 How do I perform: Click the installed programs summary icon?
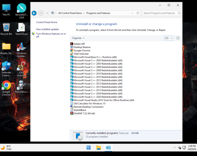point(78,136)
